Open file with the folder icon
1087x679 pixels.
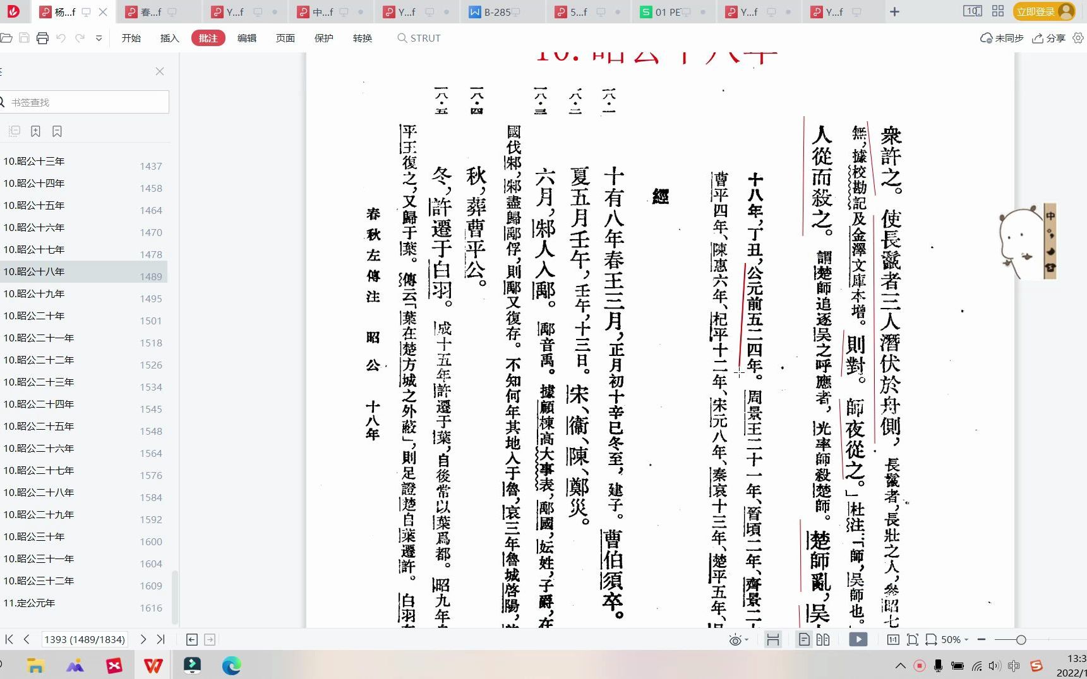[6, 38]
